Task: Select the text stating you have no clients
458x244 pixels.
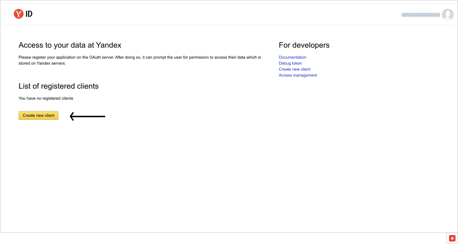Action: [x=46, y=98]
